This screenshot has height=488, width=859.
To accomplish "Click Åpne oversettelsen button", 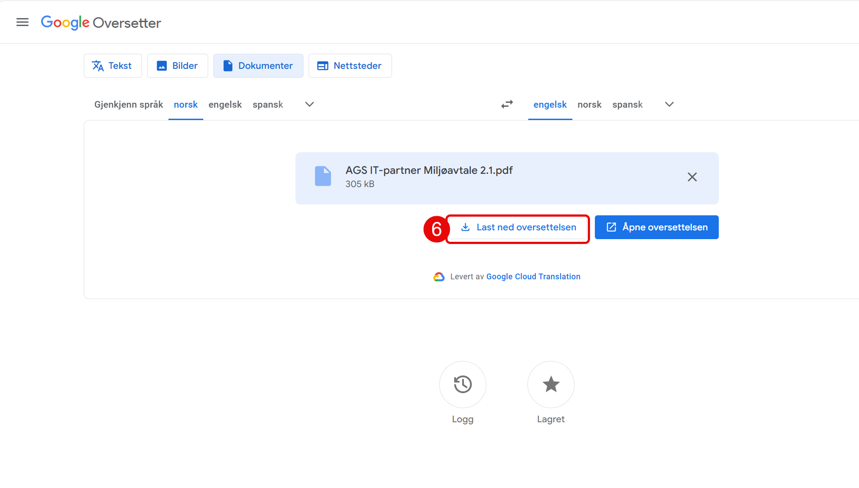I will click(x=657, y=227).
